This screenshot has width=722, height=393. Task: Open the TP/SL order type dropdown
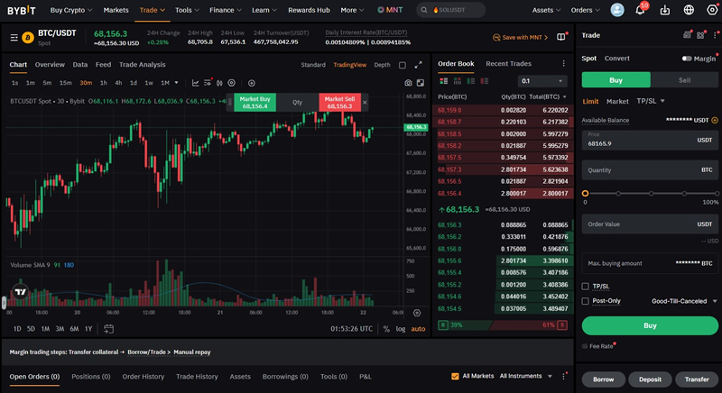(651, 101)
